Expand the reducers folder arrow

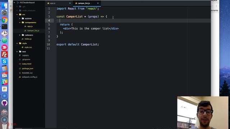click(20, 35)
